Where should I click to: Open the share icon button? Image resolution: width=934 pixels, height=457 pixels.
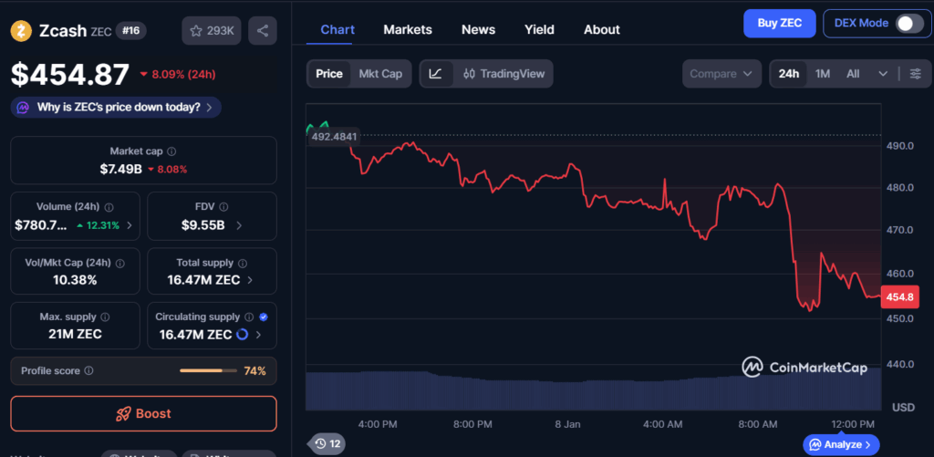point(263,31)
